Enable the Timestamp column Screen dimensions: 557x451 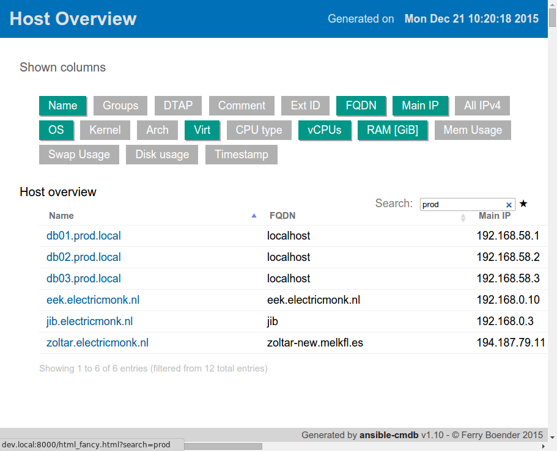(241, 155)
